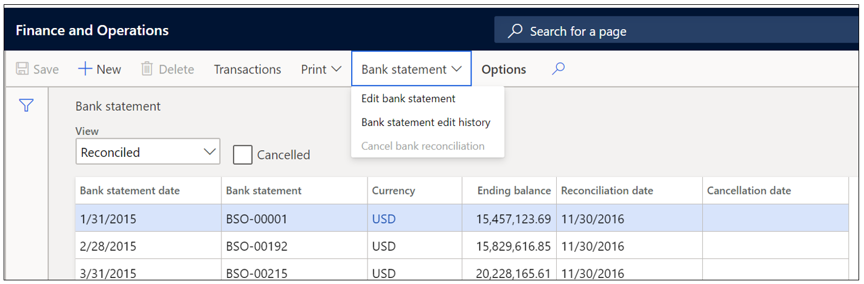Open Bank statement edit history
864x284 pixels.
click(426, 122)
